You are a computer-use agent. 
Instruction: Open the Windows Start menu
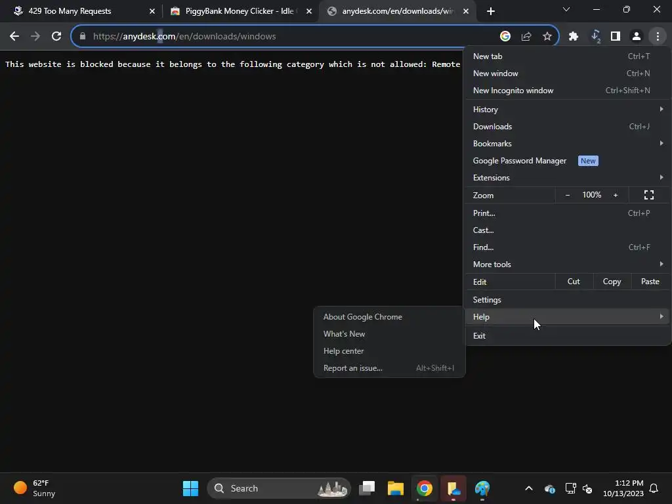pos(191,488)
